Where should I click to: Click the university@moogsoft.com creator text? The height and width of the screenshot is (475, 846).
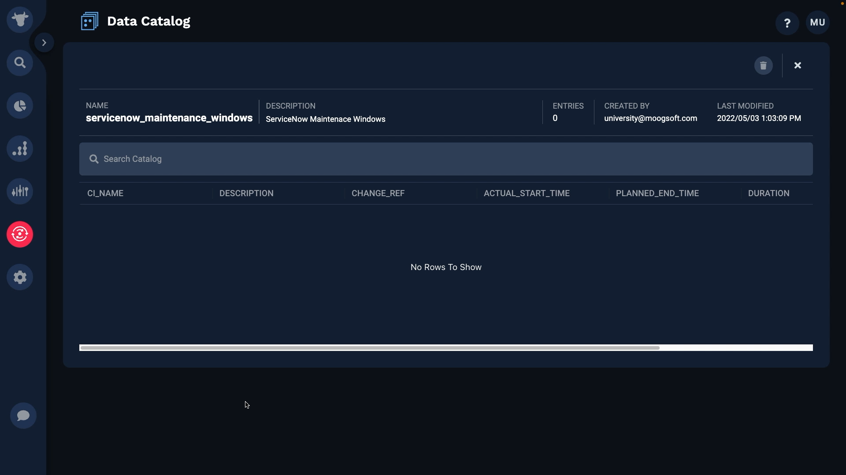point(651,118)
